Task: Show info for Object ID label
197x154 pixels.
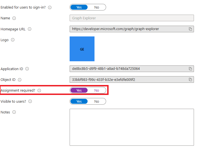Action: click(x=20, y=80)
